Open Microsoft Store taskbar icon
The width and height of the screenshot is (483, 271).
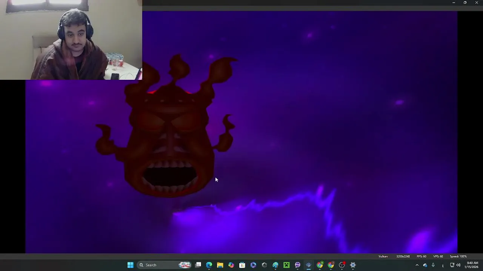[242, 265]
